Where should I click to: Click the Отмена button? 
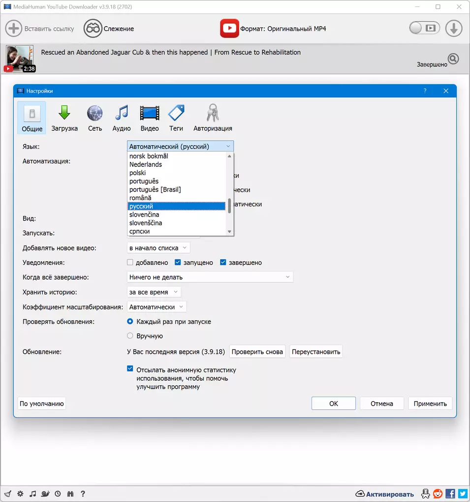(x=381, y=404)
